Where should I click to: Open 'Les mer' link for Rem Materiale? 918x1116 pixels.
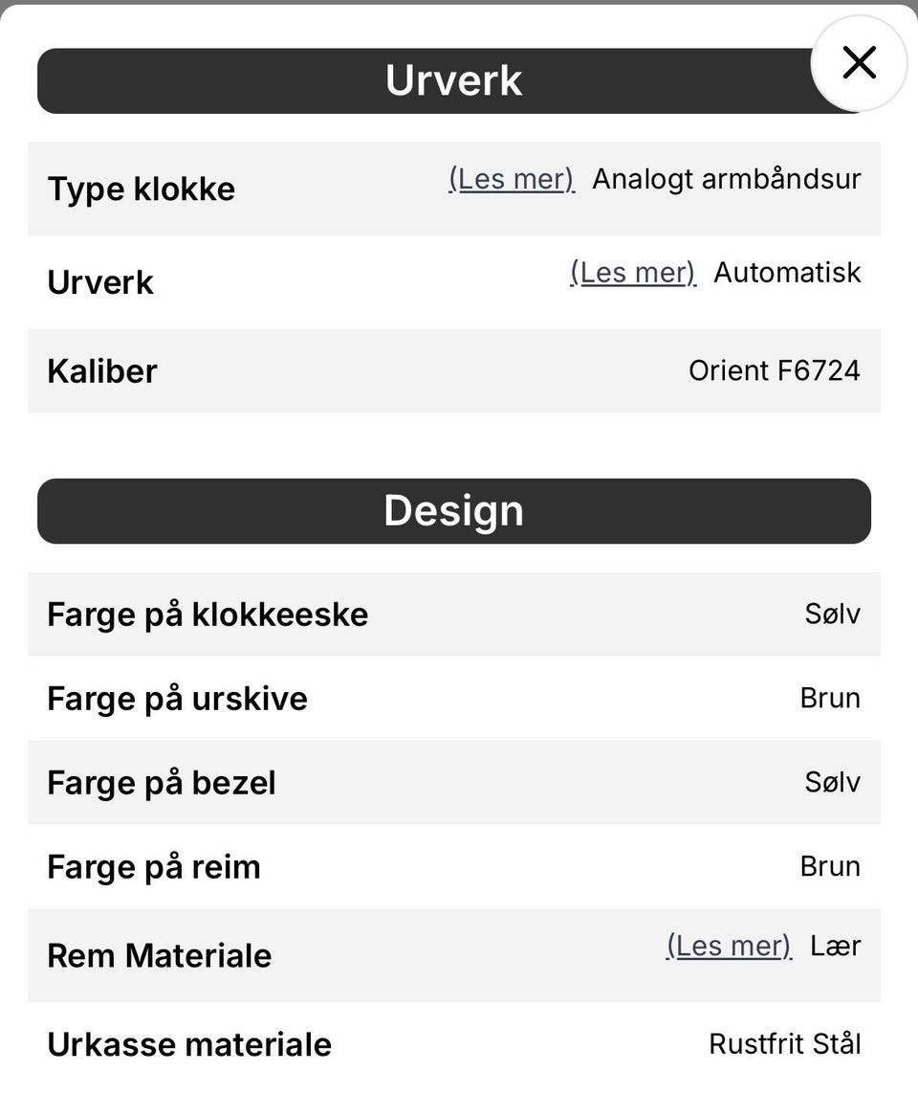pos(729,947)
